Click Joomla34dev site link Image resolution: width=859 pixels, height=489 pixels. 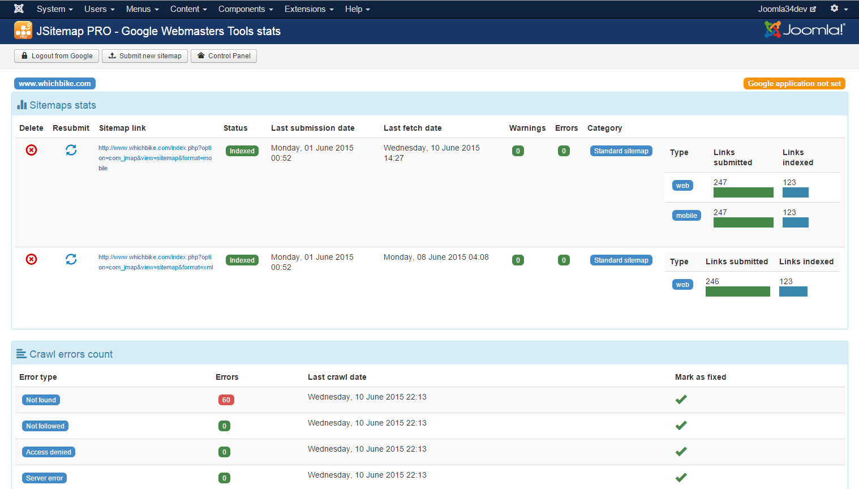[787, 9]
